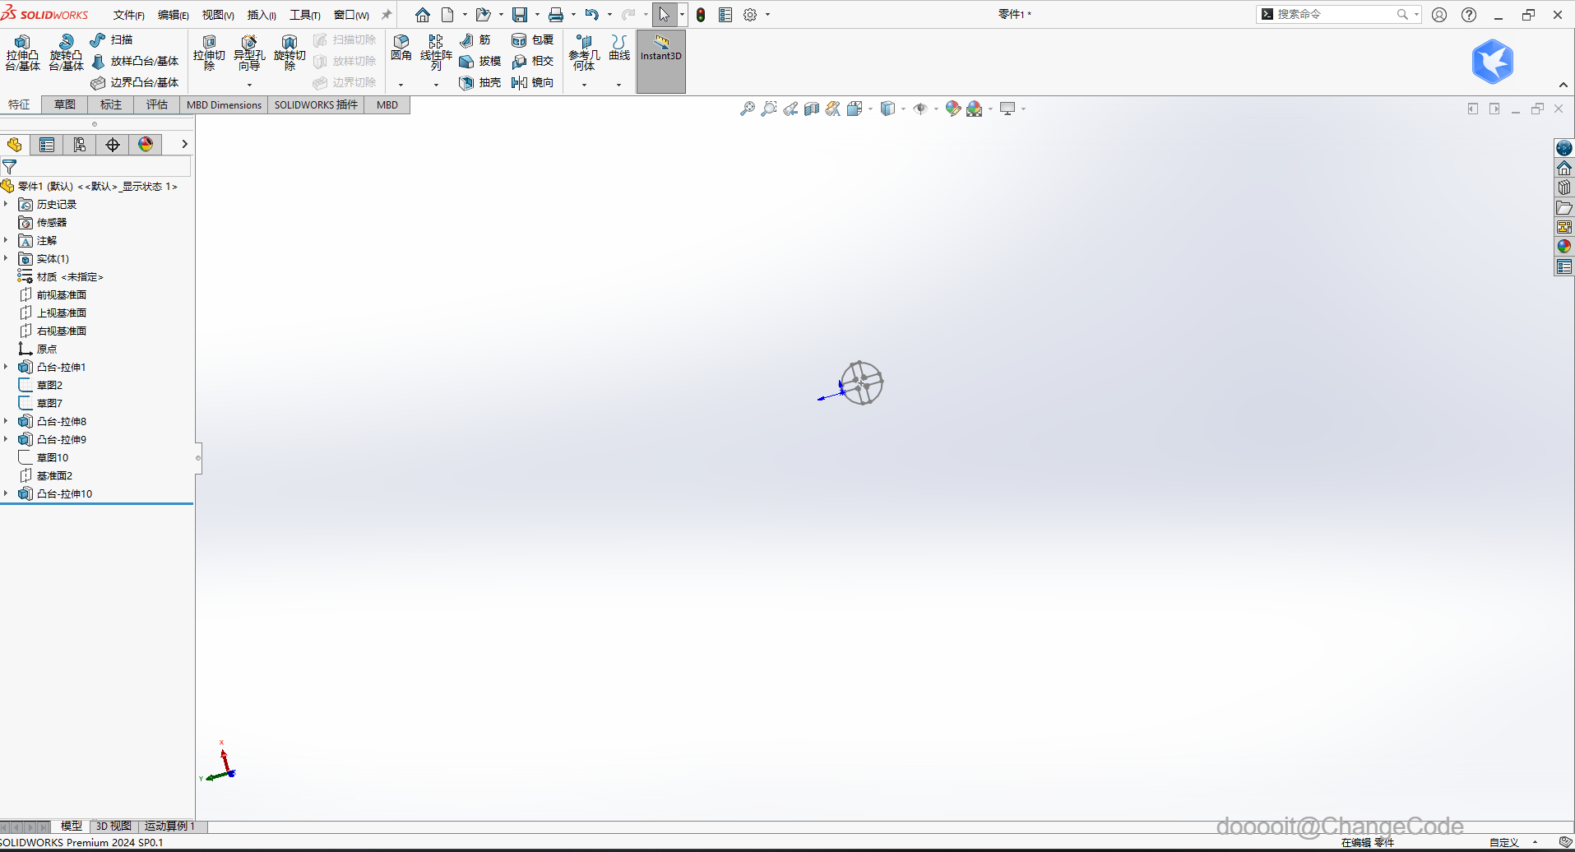The width and height of the screenshot is (1575, 852).
Task: Choose the 抽壳 shell tool
Action: click(480, 82)
